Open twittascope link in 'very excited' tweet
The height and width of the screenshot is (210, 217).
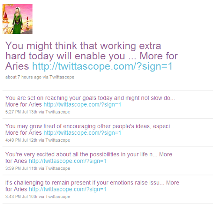pos(68,161)
